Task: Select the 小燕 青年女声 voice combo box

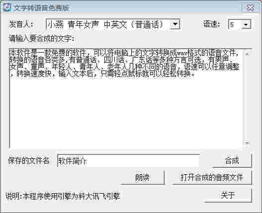Action: point(113,24)
